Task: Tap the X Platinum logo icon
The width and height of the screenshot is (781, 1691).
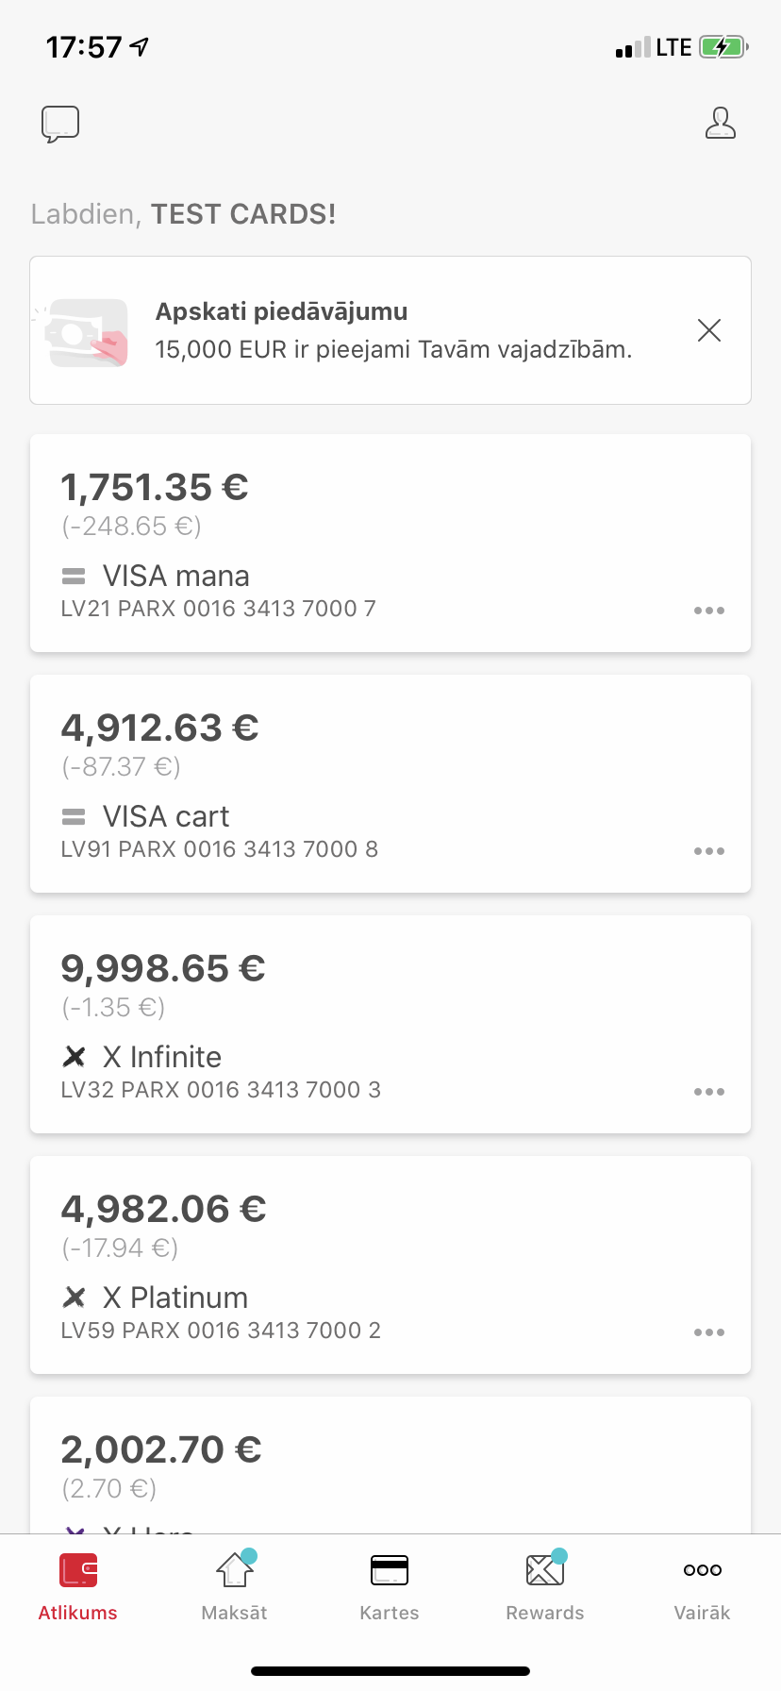Action: (74, 1298)
